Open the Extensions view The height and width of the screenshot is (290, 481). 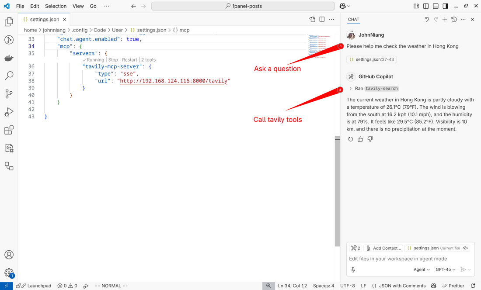tap(9, 130)
